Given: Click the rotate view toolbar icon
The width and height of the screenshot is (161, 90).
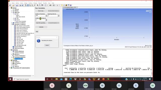Looking at the screenshot, I should (26, 5).
